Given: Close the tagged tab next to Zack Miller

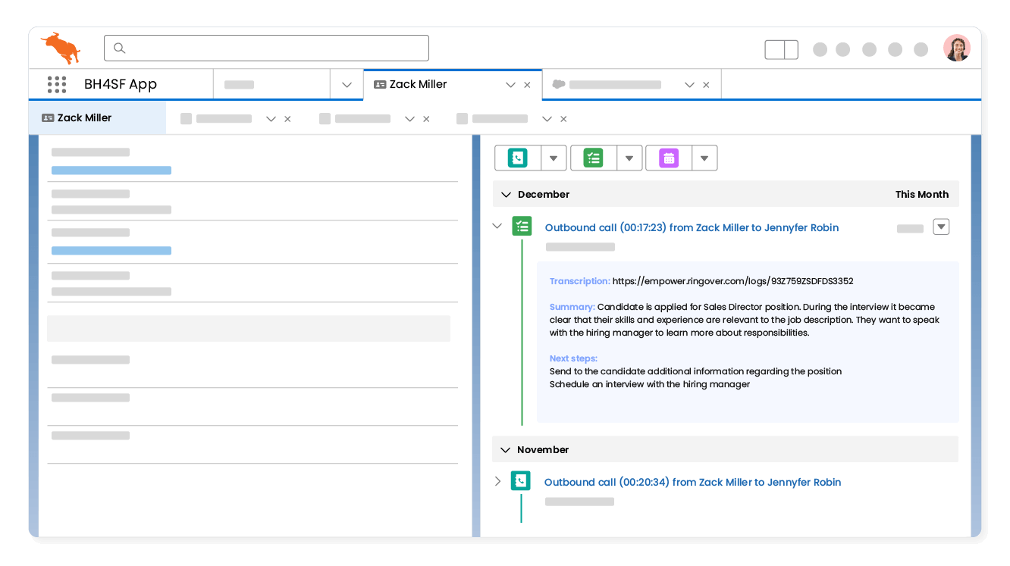Looking at the screenshot, I should coord(706,84).
